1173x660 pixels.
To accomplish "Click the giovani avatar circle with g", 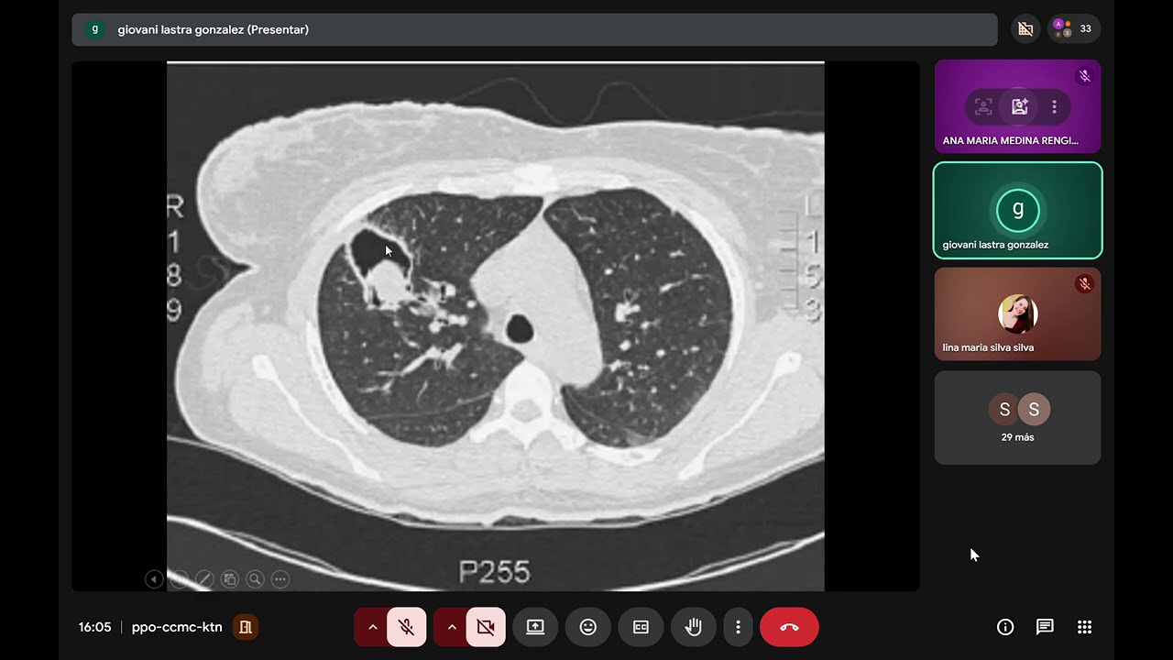I will point(1017,210).
